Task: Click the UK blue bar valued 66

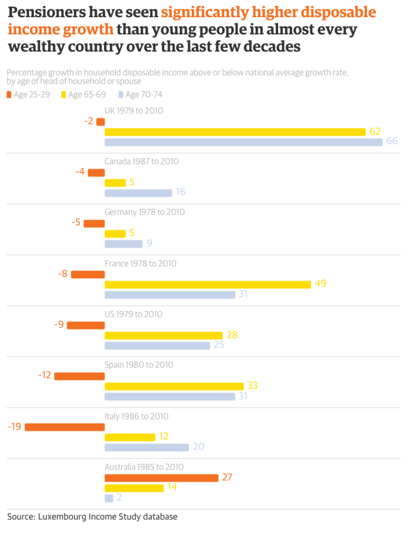Action: point(243,142)
